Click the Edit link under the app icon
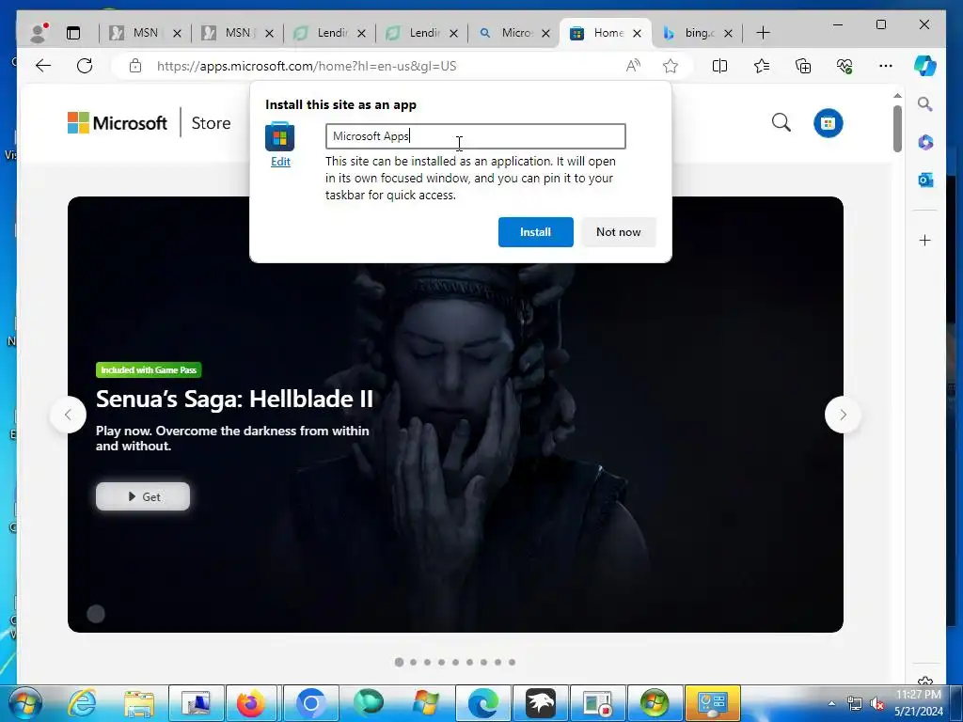 point(280,162)
